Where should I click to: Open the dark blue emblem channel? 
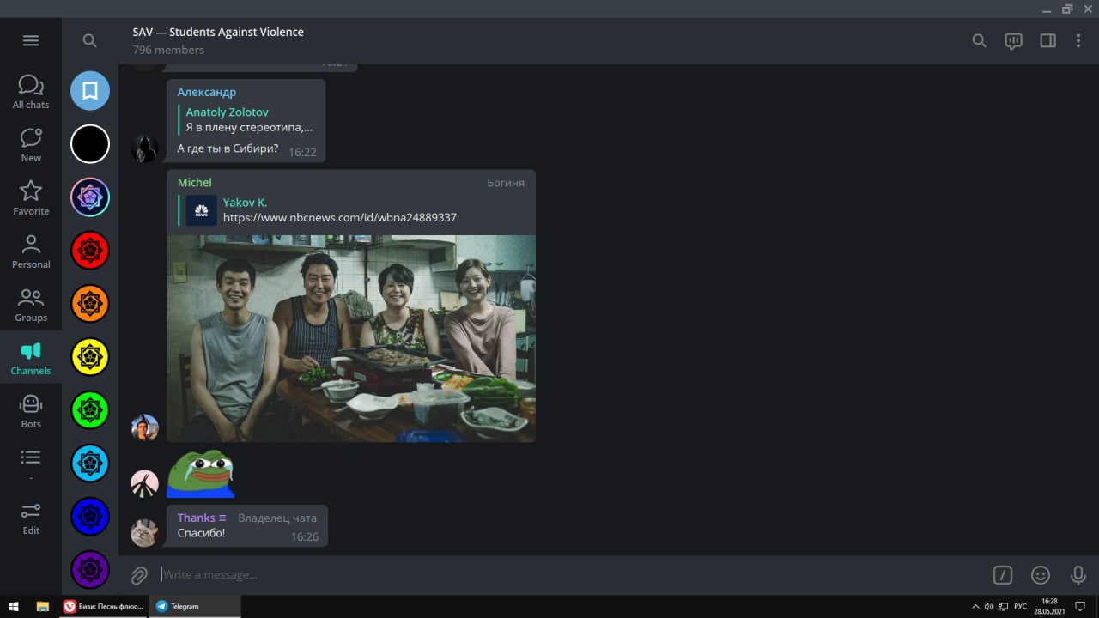(90, 516)
